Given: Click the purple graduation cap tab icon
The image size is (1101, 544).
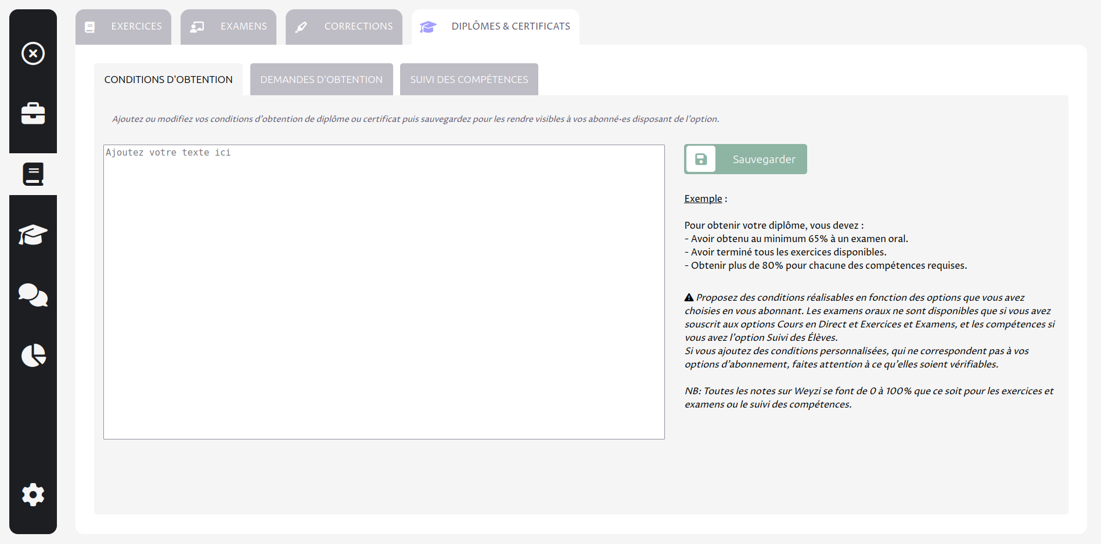Looking at the screenshot, I should [x=428, y=27].
